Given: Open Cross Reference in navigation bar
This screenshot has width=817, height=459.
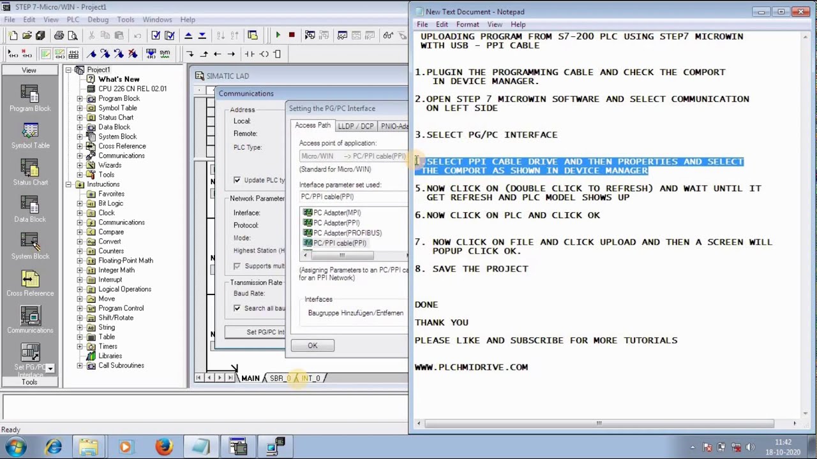Looking at the screenshot, I should (29, 284).
